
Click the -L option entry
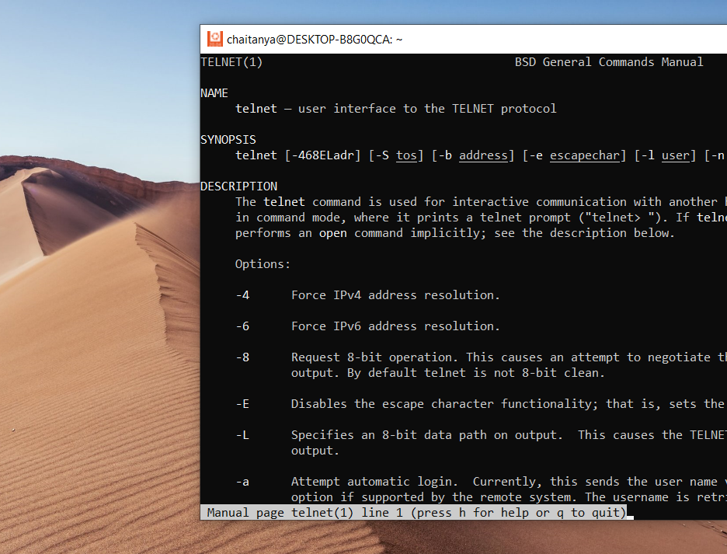(242, 434)
